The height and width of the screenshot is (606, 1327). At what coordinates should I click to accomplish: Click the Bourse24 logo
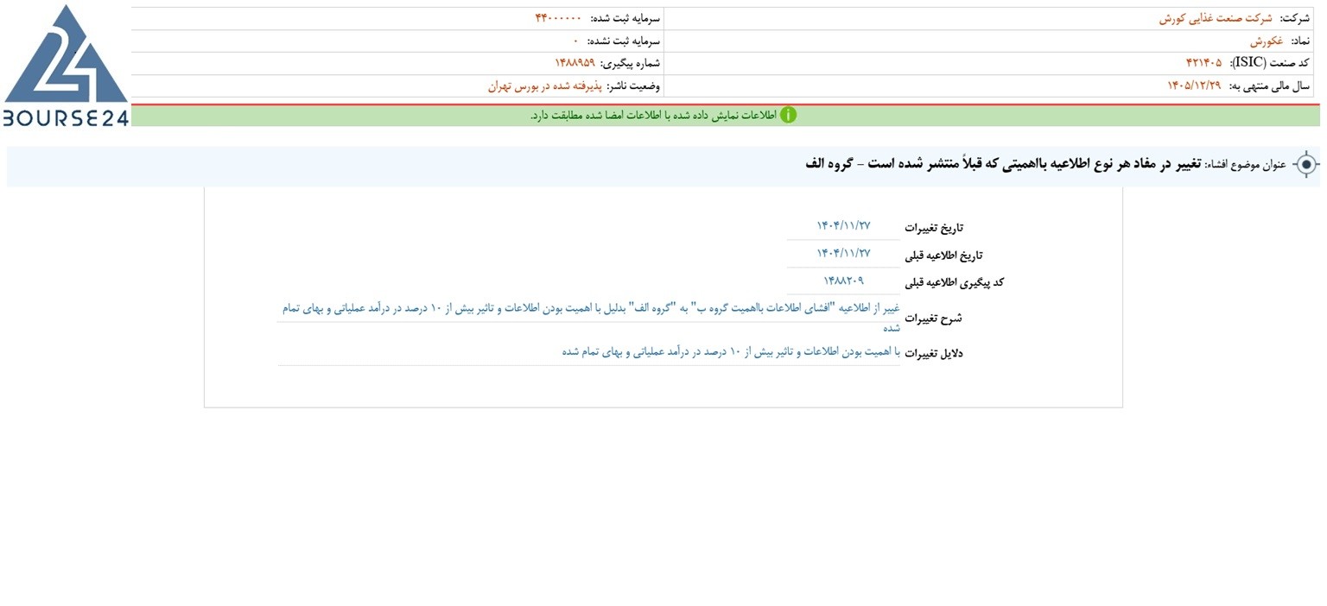tap(66, 66)
